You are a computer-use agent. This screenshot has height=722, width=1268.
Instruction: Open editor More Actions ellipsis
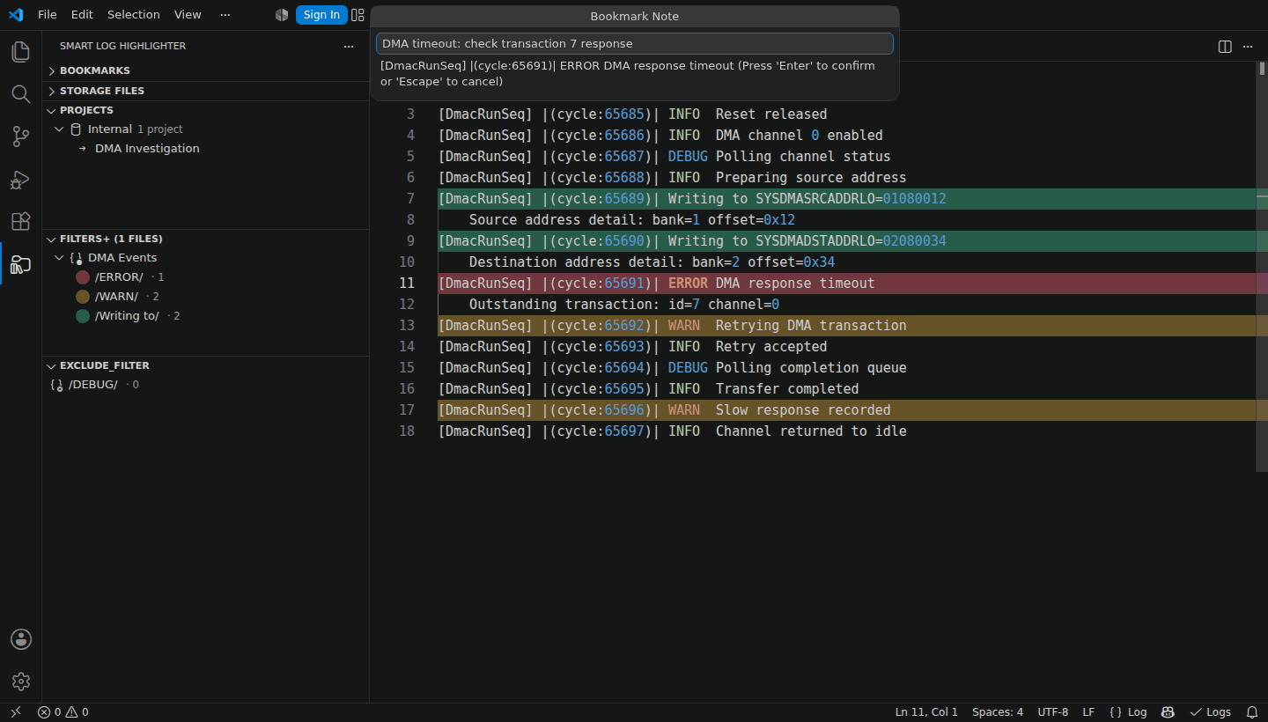tap(1248, 47)
